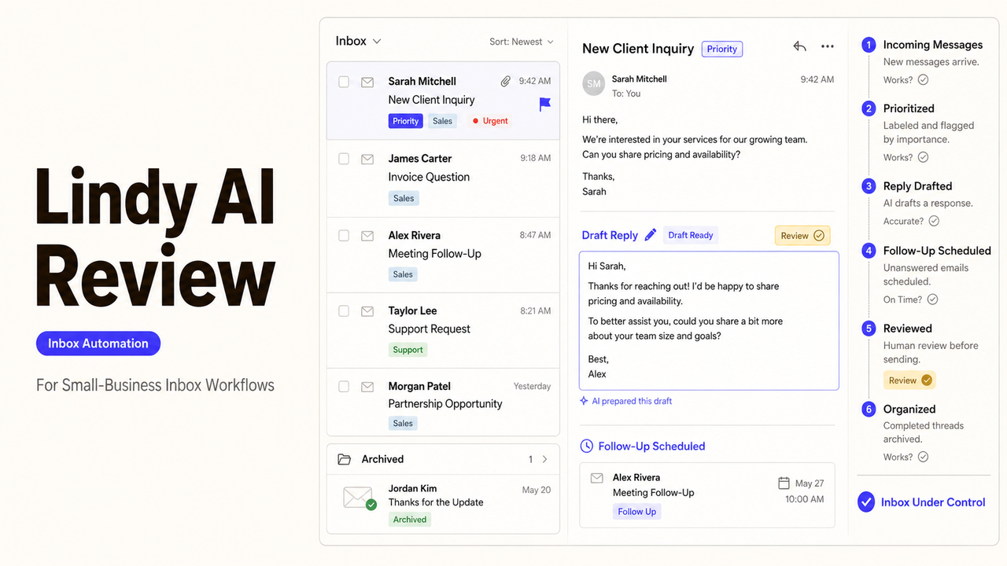Screen dimensions: 1007x566
Task: Click step 6 Organized number circle
Action: [x=869, y=410]
